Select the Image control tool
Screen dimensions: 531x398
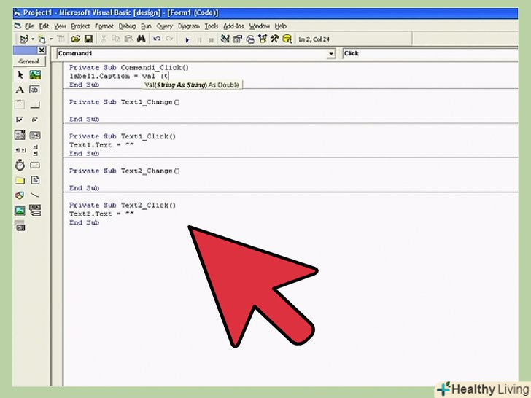pyautogui.click(x=20, y=211)
